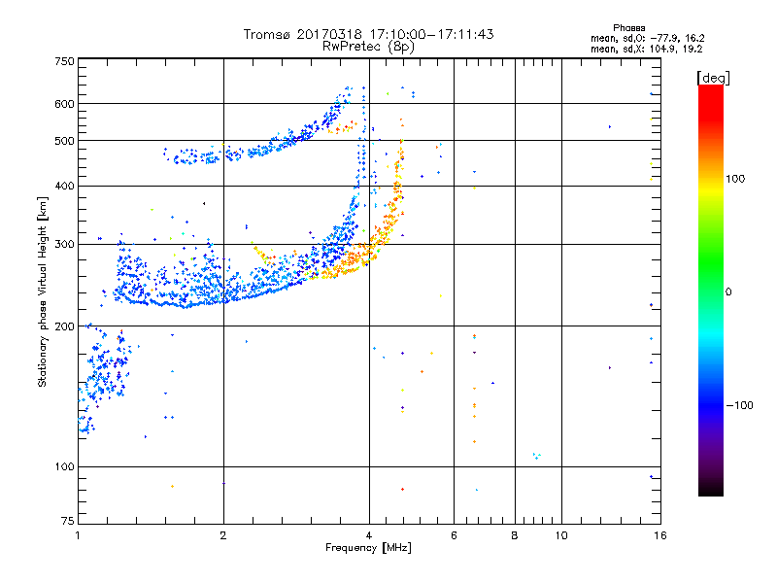
Task: Click the y-axis tick label '200'
Action: (x=64, y=326)
